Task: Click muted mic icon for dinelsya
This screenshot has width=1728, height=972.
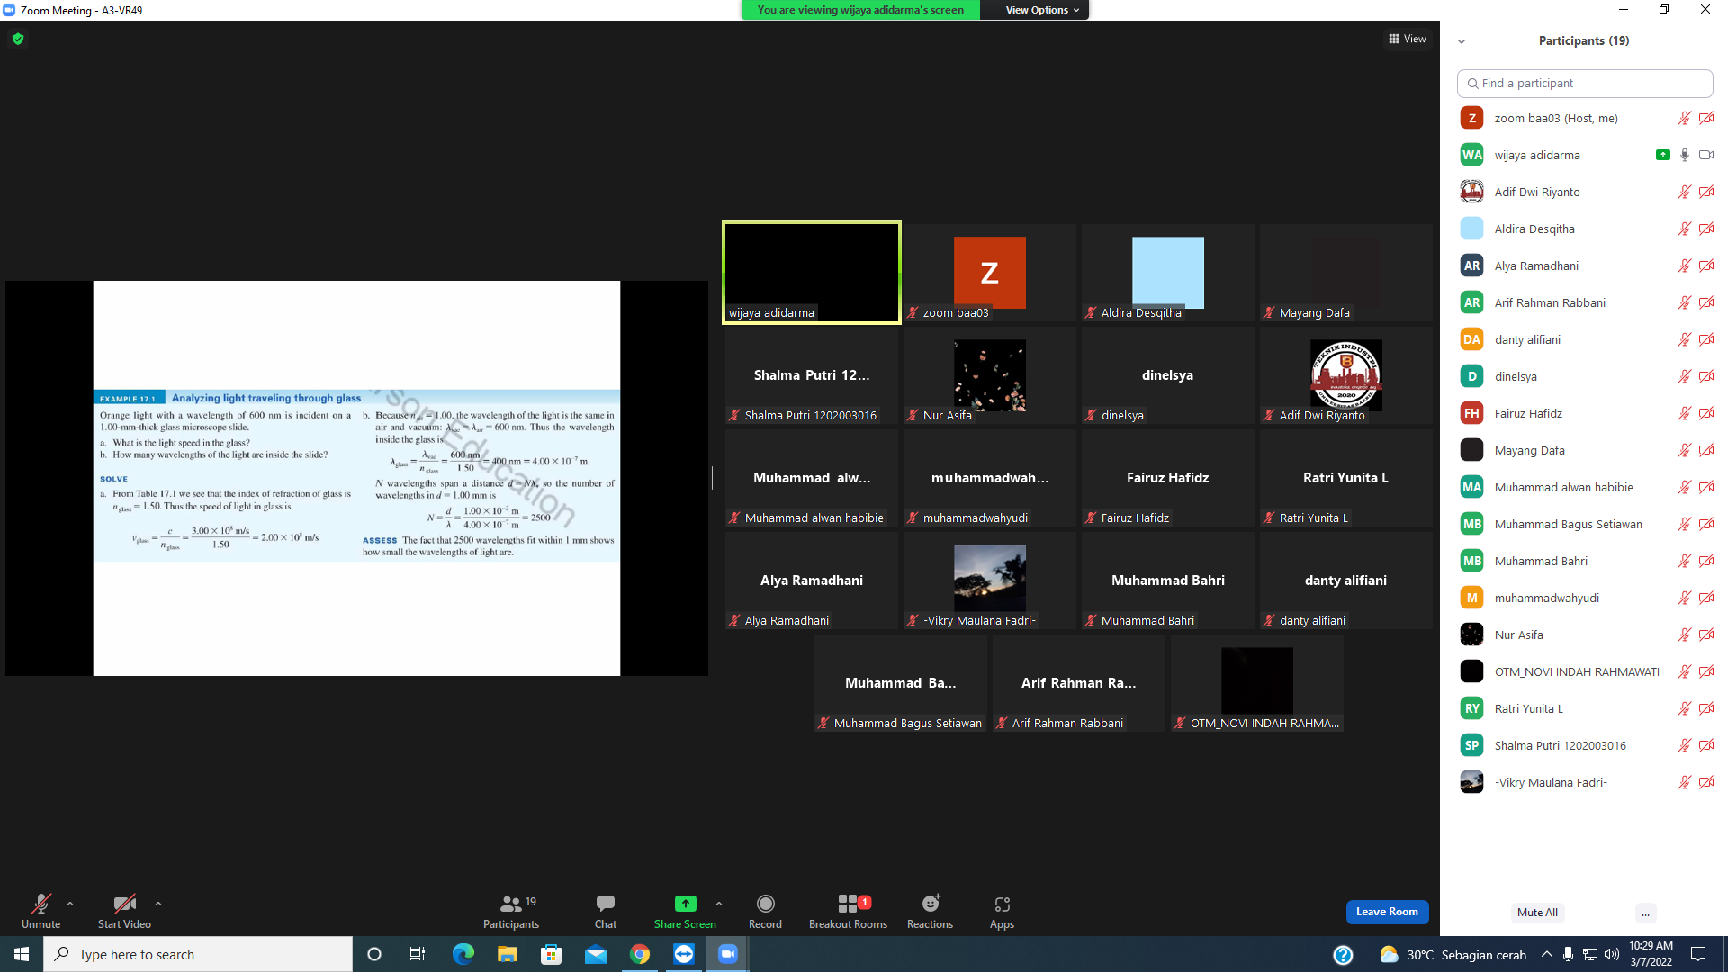Action: tap(1684, 376)
